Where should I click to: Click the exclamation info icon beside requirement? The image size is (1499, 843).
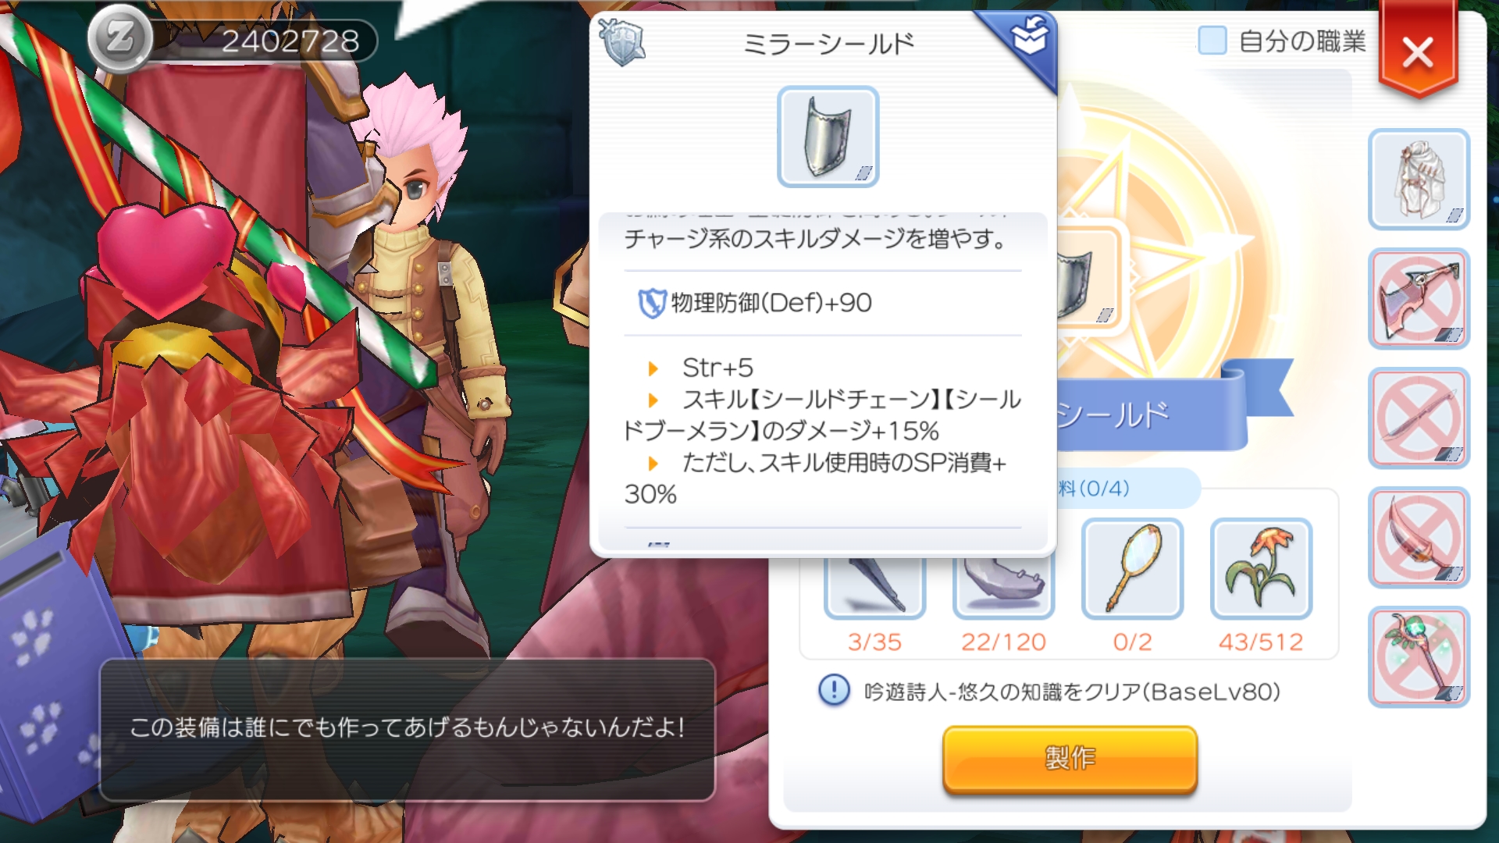[x=834, y=691]
